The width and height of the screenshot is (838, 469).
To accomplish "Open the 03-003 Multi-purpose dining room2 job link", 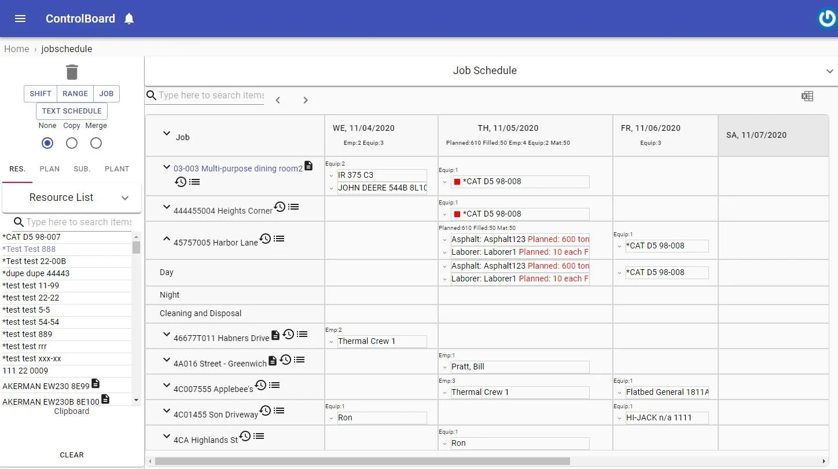I will (236, 168).
